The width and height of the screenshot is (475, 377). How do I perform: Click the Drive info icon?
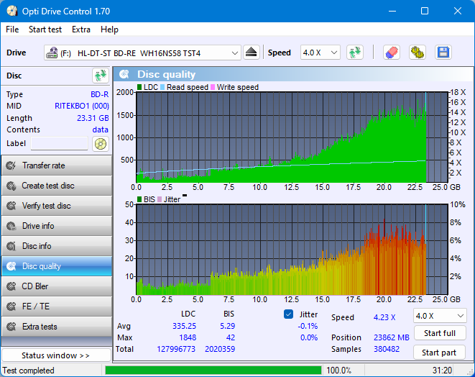[x=11, y=226]
